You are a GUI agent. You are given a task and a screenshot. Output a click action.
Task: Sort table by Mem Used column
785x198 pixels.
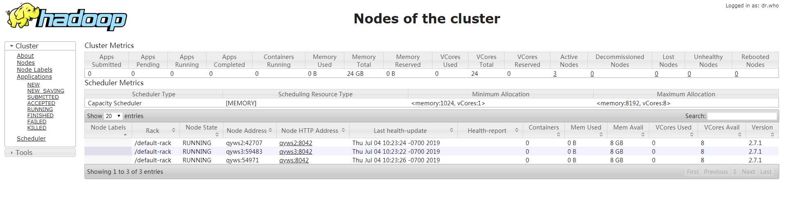coord(586,130)
